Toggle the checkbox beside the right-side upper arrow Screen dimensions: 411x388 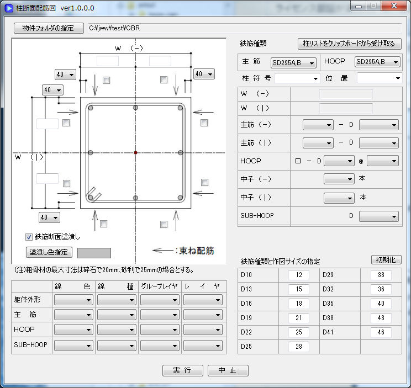click(204, 123)
